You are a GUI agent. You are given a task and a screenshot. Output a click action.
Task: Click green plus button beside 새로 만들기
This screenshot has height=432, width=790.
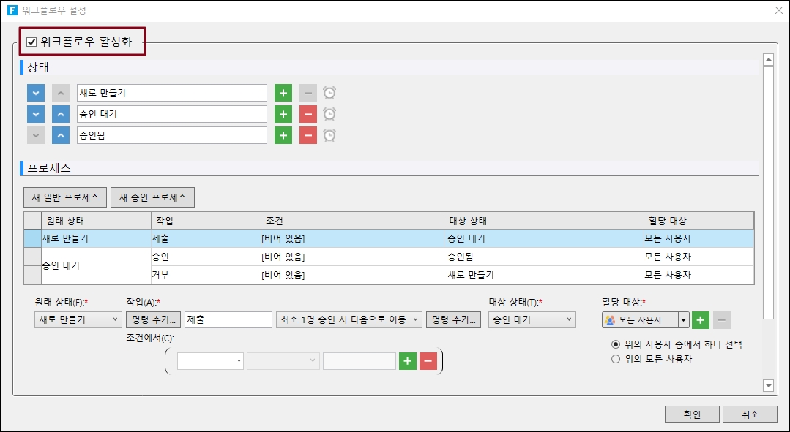click(x=283, y=93)
